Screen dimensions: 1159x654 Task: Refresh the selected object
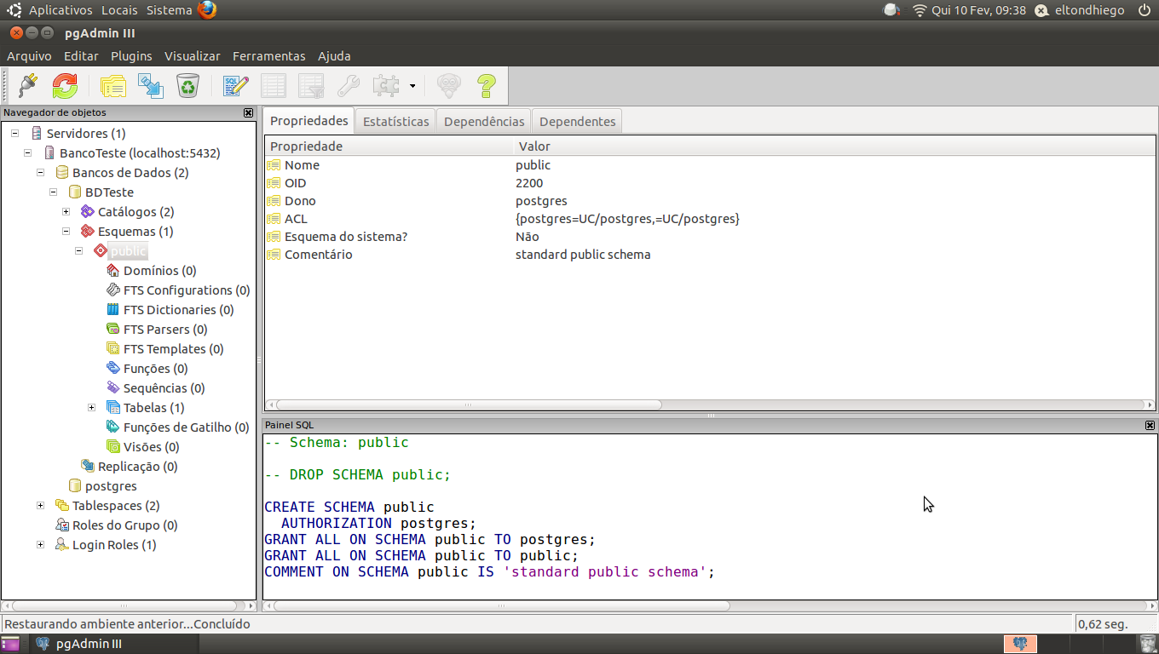pos(65,85)
